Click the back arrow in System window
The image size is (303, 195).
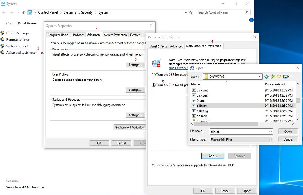point(4,13)
